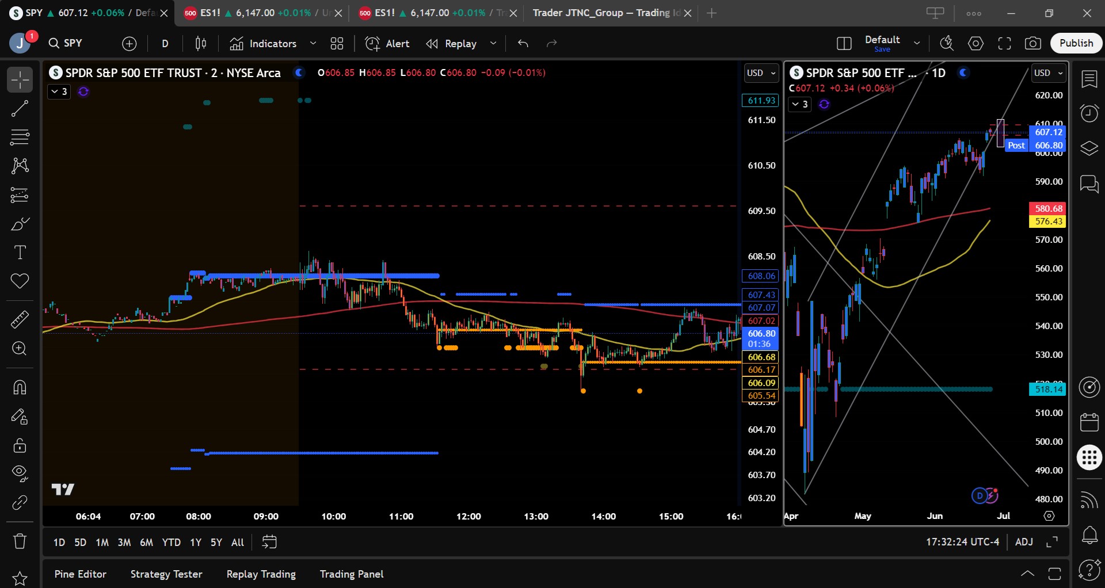This screenshot has height=588, width=1105.
Task: Take a chart snapshot with camera
Action: [1033, 43]
